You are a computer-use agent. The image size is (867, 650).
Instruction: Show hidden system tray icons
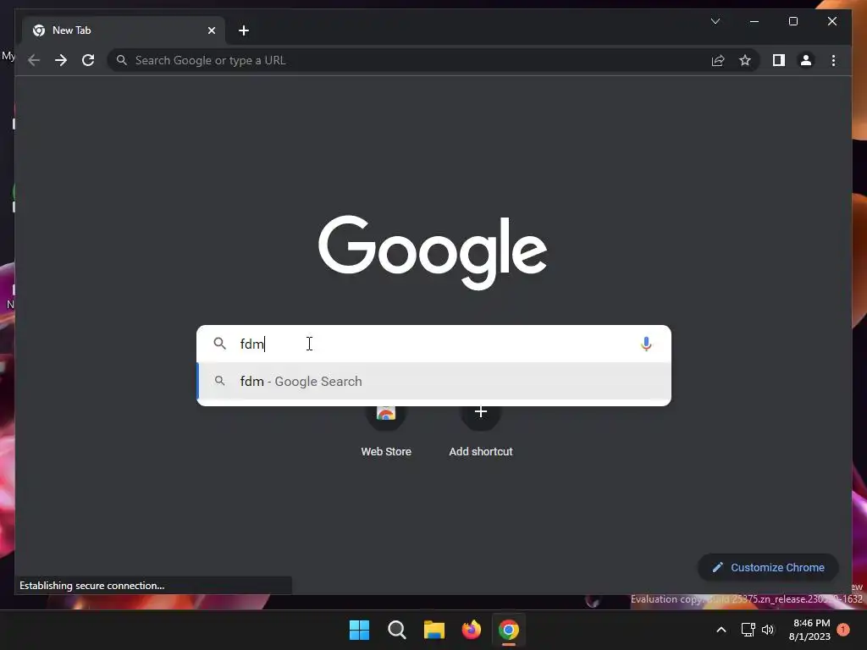[x=721, y=630]
